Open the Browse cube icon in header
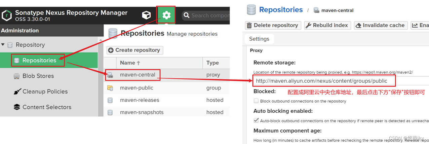The image size is (429, 144). pyautogui.click(x=146, y=15)
